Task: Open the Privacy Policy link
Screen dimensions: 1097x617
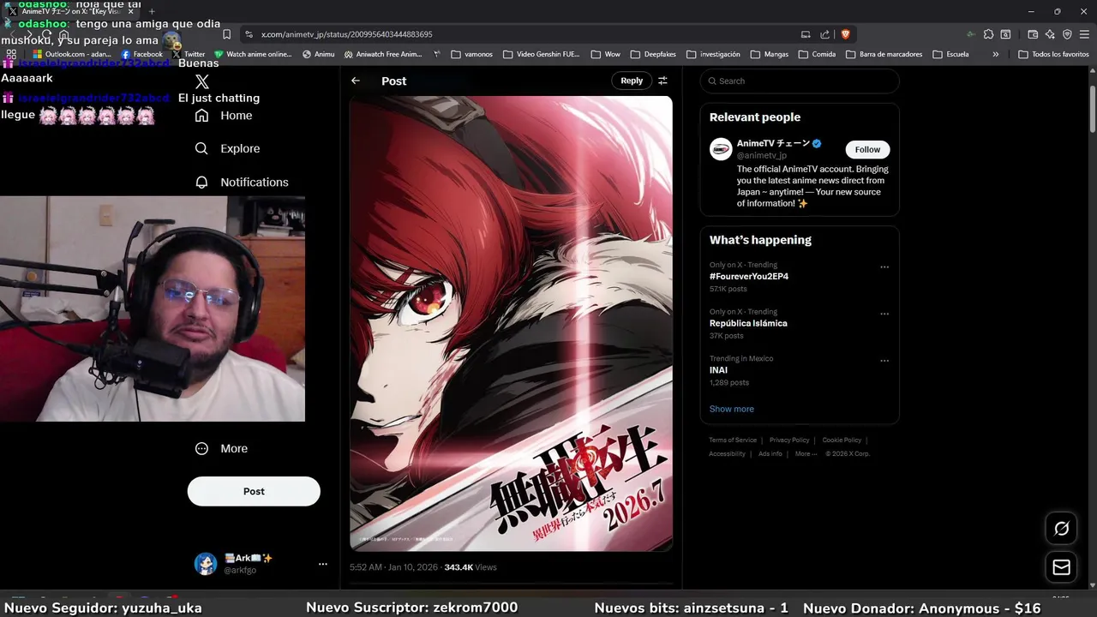Action: coord(789,440)
